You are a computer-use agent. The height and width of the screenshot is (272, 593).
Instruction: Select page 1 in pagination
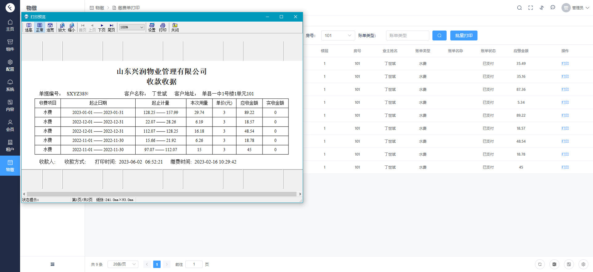pyautogui.click(x=157, y=264)
